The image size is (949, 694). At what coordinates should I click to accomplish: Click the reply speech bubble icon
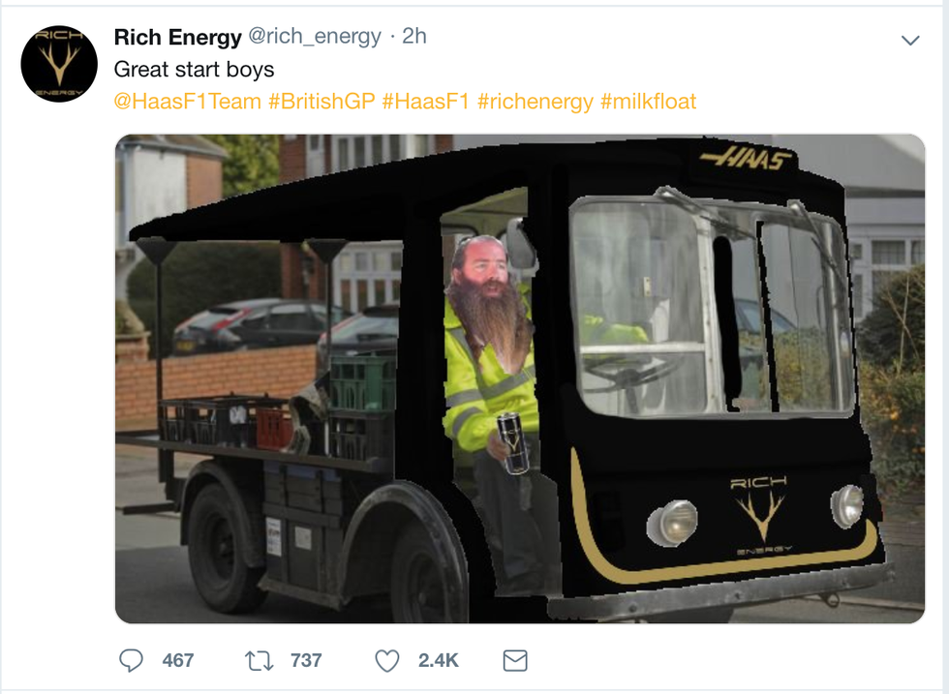[131, 660]
